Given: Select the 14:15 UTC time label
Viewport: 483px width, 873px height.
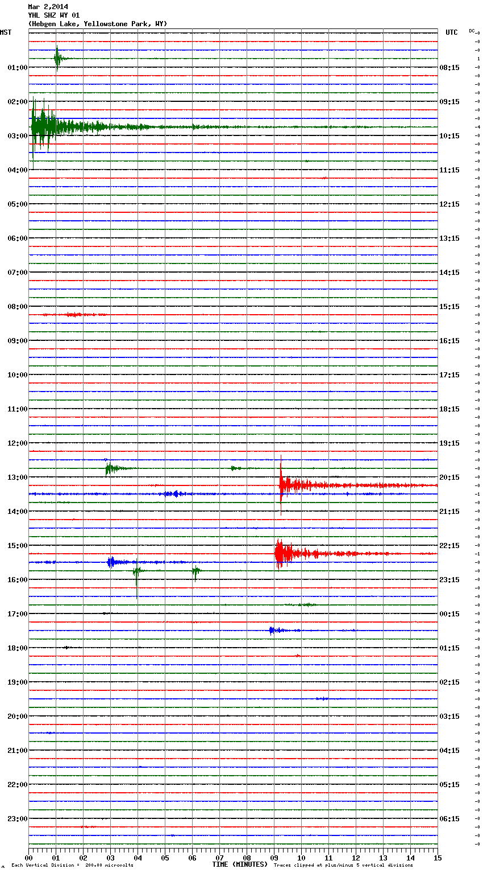Looking at the screenshot, I should click(x=449, y=273).
